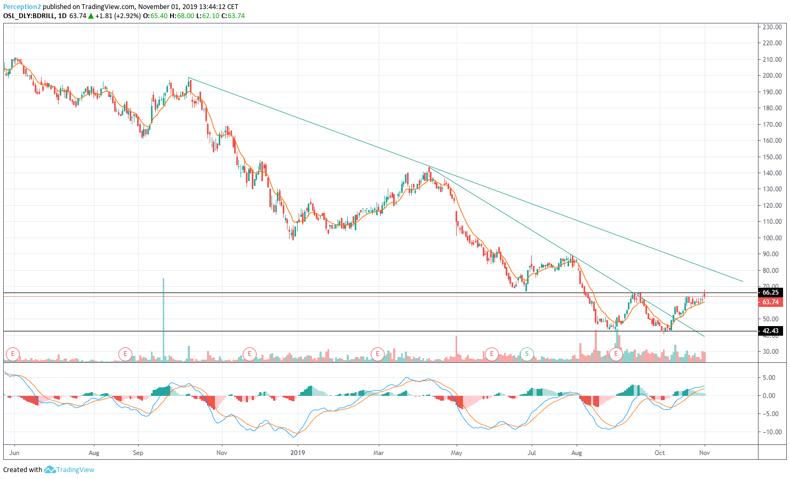The width and height of the screenshot is (790, 479).
Task: Click the 230.00 price scale value
Action: [x=772, y=27]
